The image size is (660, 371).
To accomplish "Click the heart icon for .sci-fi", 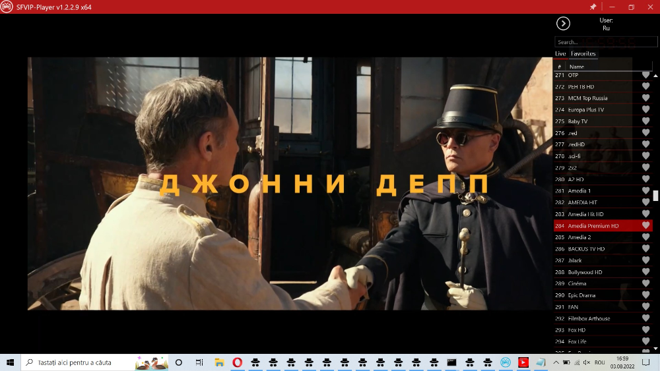I will pyautogui.click(x=645, y=156).
